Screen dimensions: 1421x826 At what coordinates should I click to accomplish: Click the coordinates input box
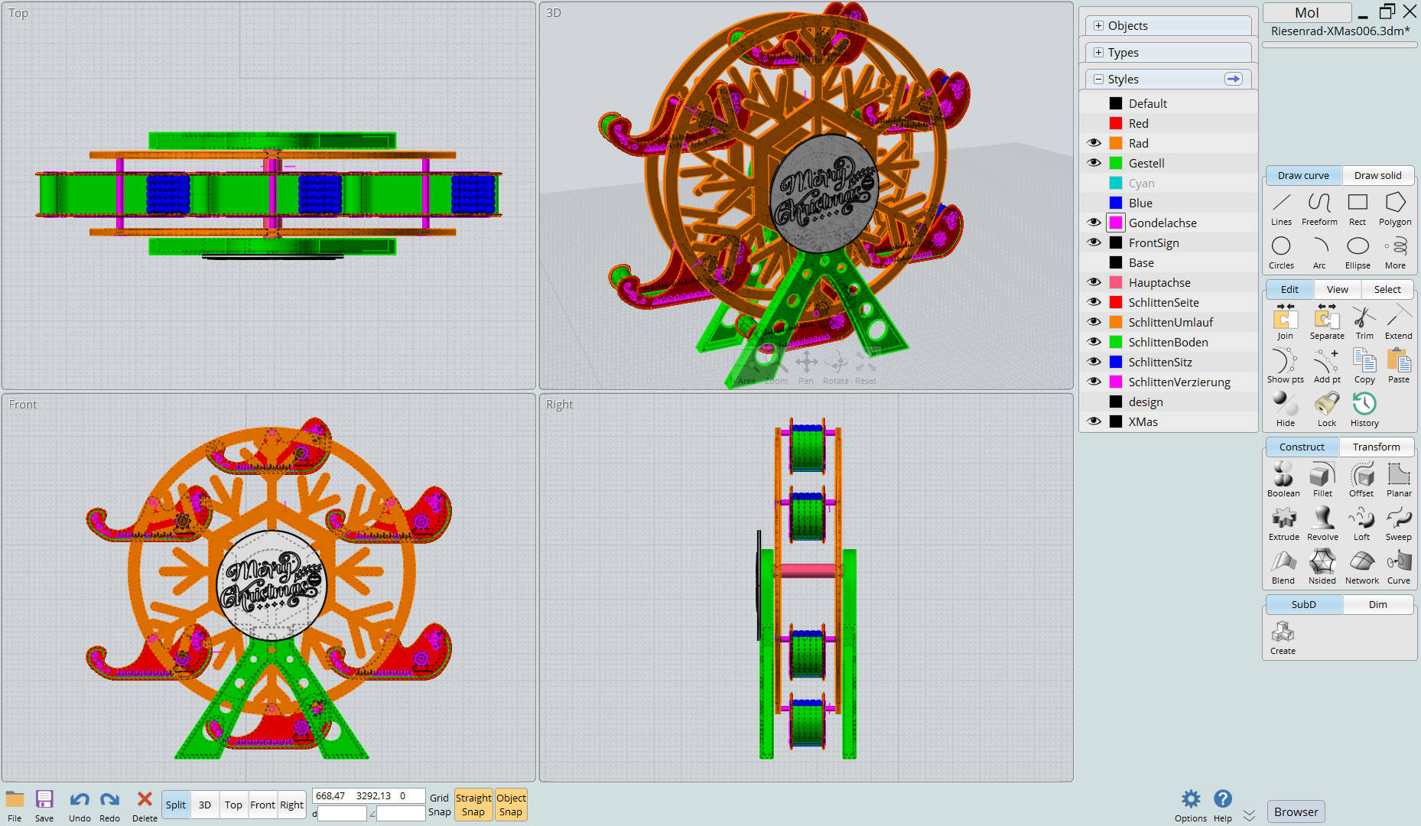click(x=369, y=796)
